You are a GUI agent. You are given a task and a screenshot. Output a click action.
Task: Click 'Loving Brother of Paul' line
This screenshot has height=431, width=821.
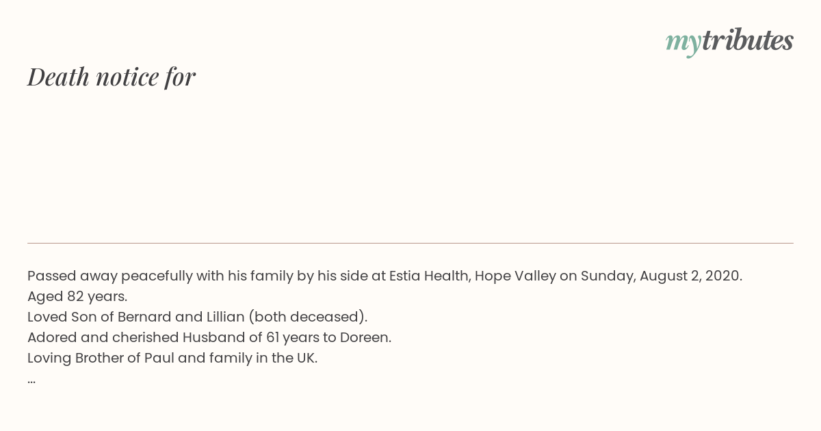(172, 358)
